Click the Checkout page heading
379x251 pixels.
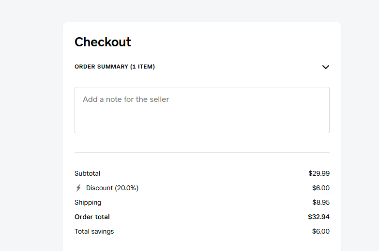coord(103,42)
